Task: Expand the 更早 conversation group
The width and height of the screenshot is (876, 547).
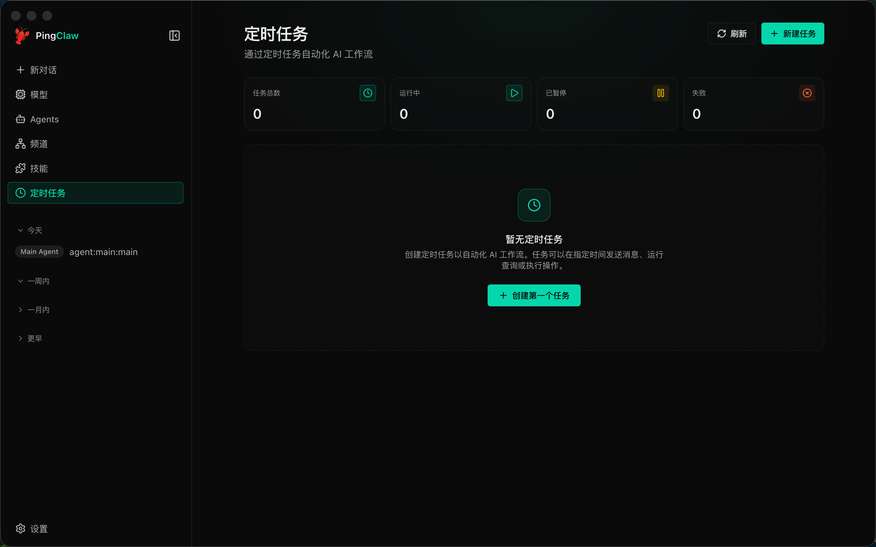Action: (x=21, y=338)
